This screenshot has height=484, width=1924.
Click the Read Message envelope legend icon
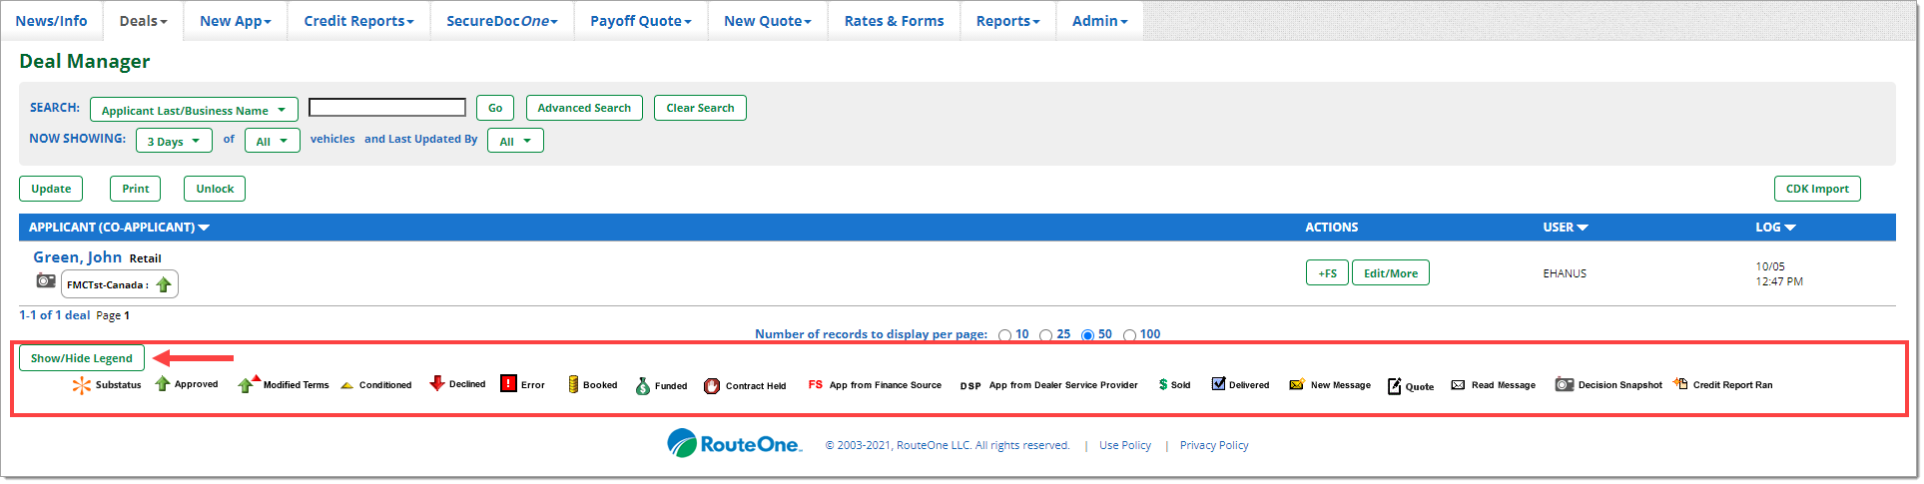(x=1458, y=385)
